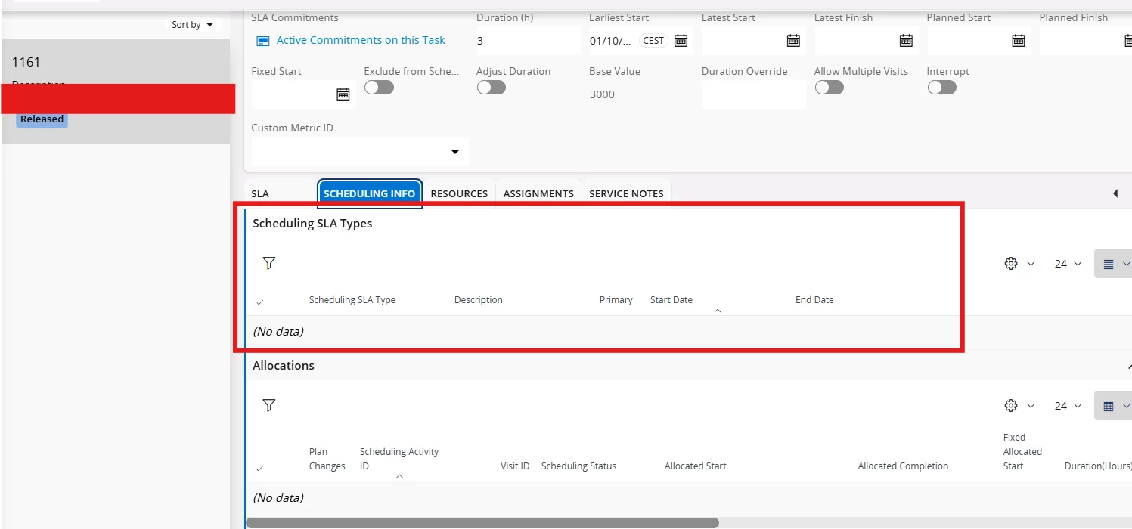
Task: Filter the Scheduling SLA Types list
Action: pos(269,263)
